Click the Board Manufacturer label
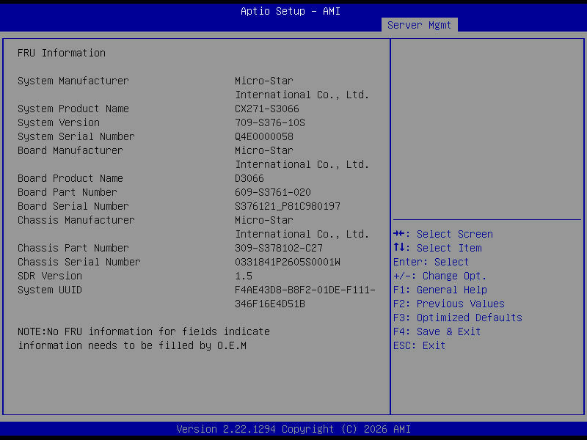The height and width of the screenshot is (440, 587). pos(70,150)
